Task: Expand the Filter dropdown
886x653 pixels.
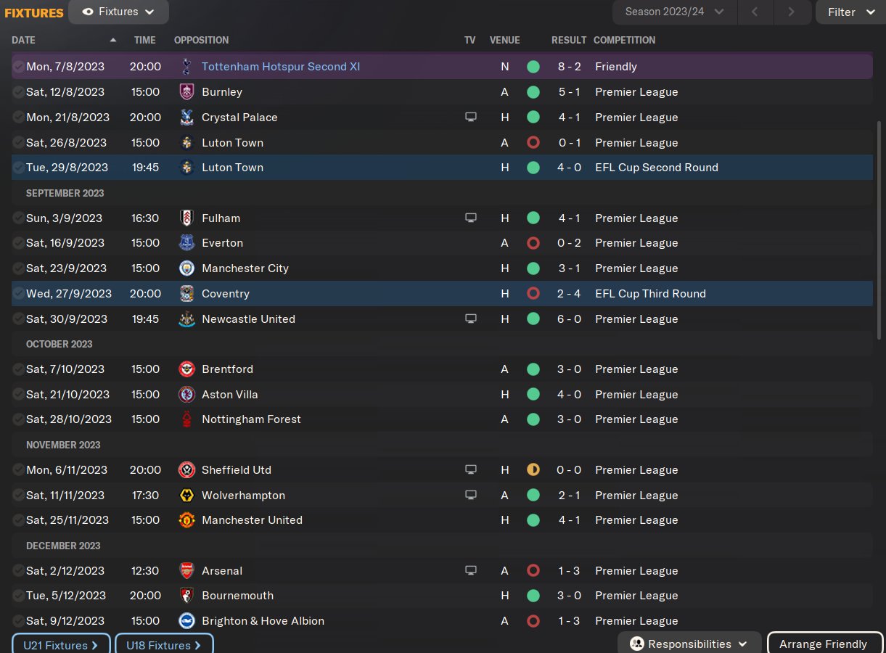Action: coord(850,12)
